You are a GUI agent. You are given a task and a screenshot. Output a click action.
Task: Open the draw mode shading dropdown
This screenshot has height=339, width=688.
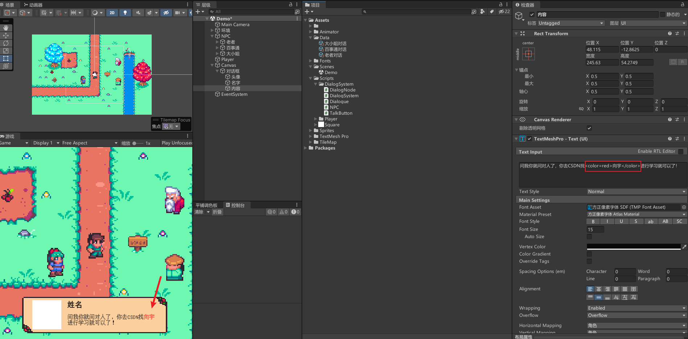[98, 13]
